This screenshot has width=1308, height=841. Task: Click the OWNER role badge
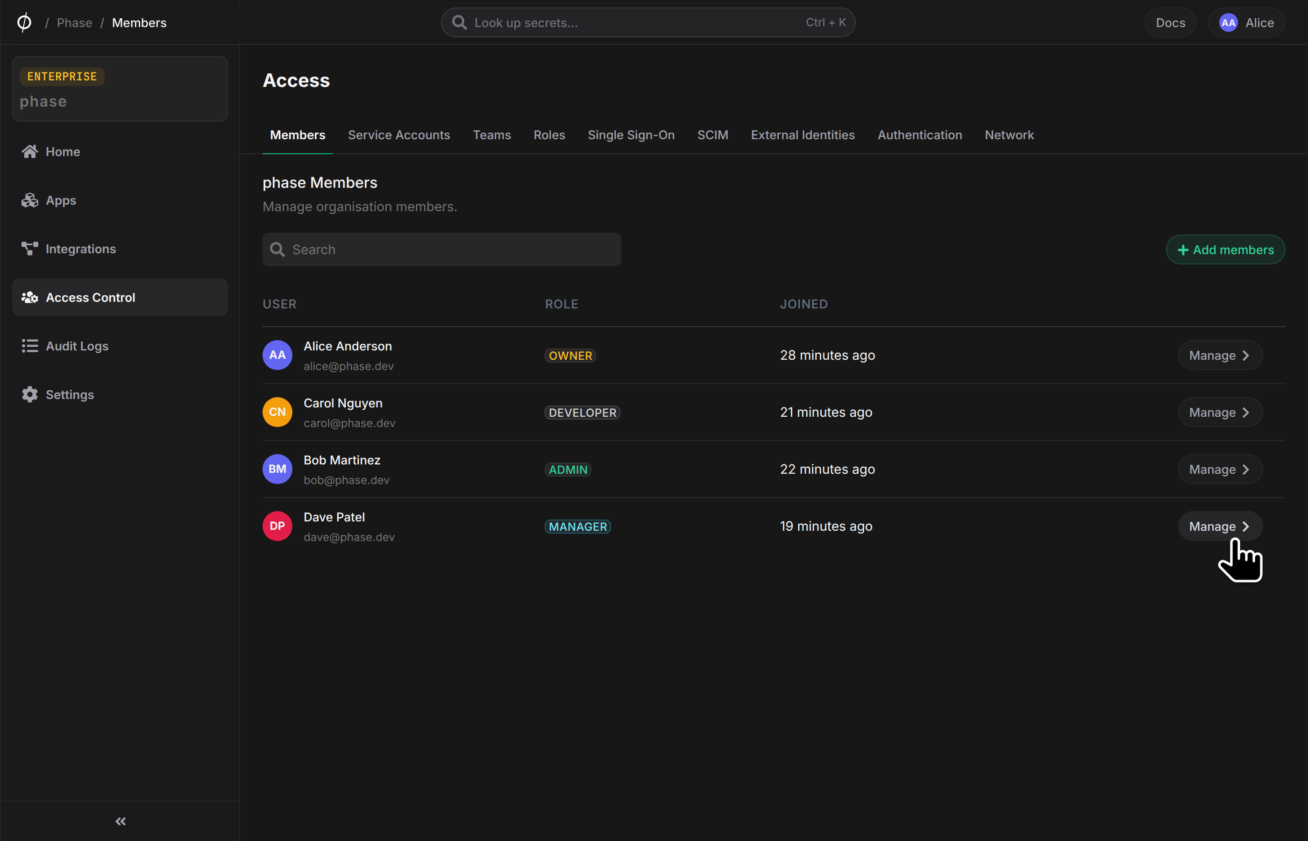point(570,356)
